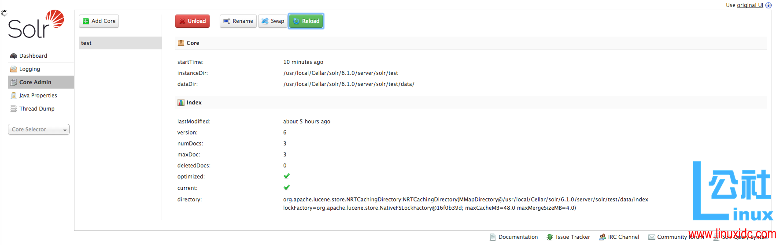Screen dimensions: 776x245
Task: Open the Dashboard page
Action: [x=41, y=56]
